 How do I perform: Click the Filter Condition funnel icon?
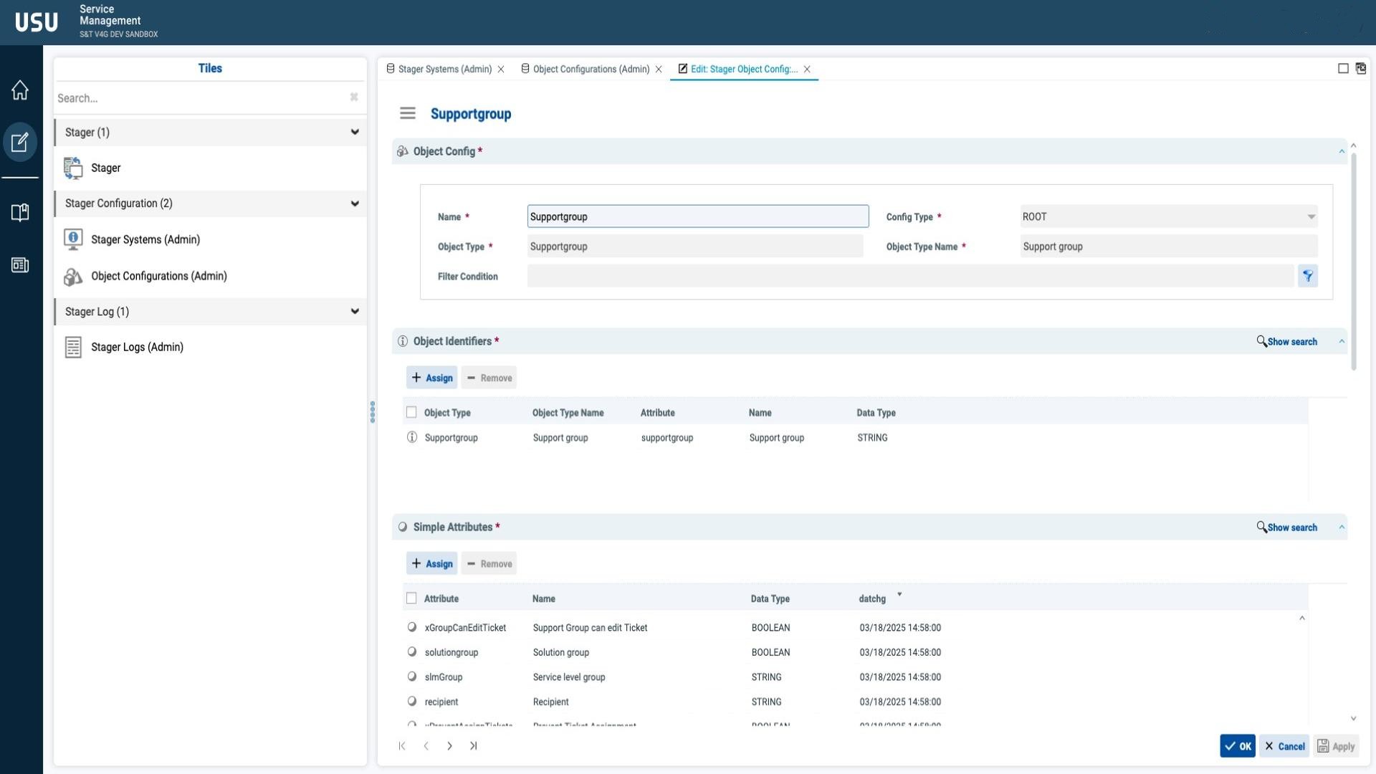click(1307, 276)
